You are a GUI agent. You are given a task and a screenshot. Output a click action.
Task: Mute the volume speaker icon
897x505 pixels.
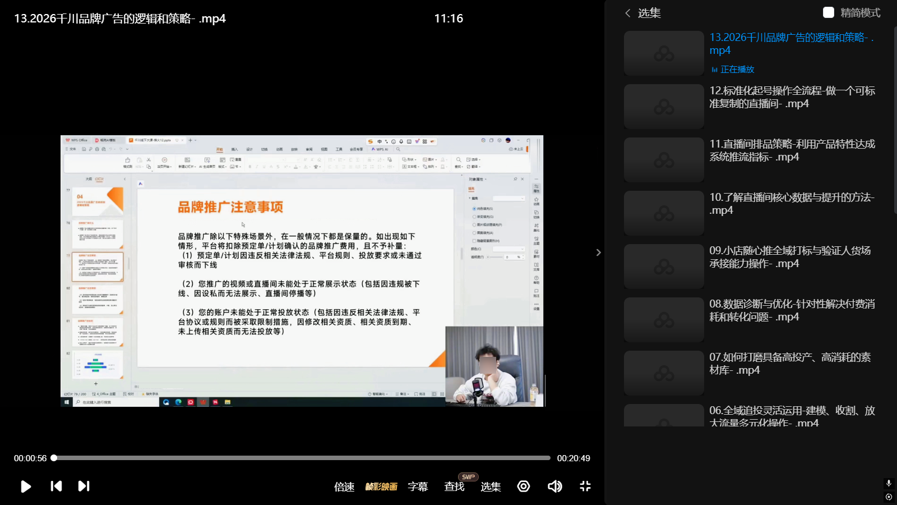[x=554, y=486]
